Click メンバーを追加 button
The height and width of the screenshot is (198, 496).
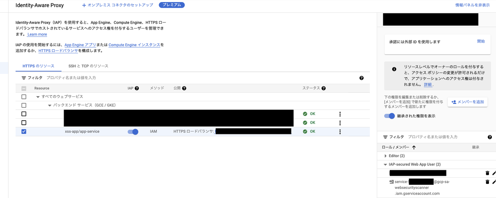tap(467, 102)
